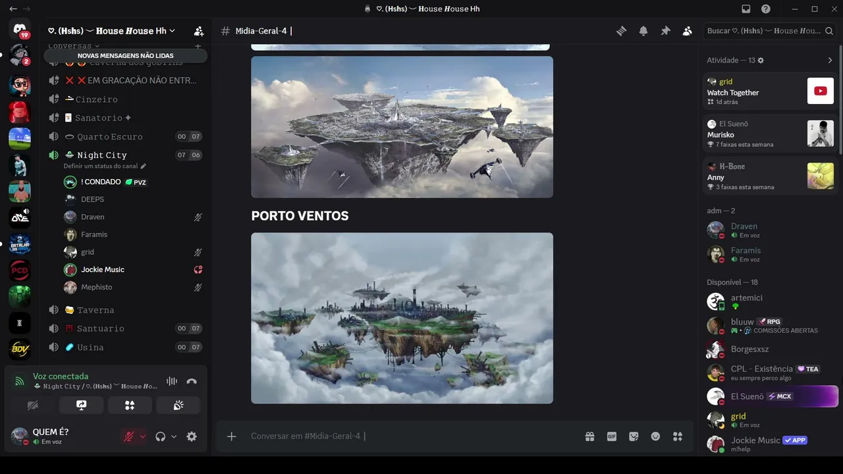843x474 pixels.
Task: Open the help icon in title bar
Action: (x=766, y=9)
